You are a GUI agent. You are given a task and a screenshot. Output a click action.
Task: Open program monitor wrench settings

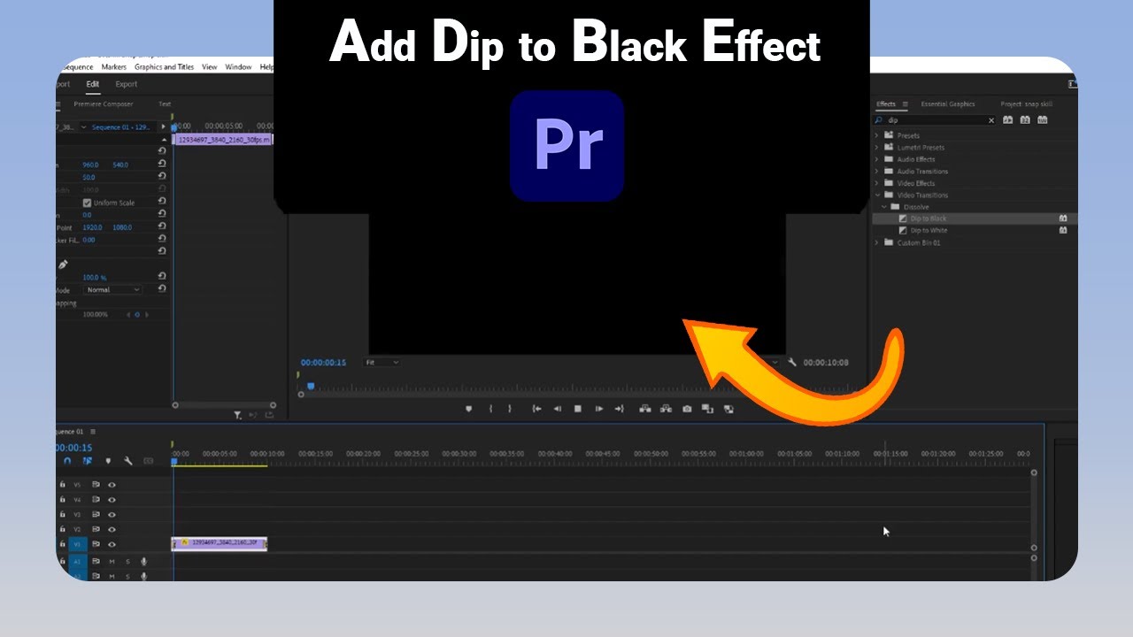[792, 363]
